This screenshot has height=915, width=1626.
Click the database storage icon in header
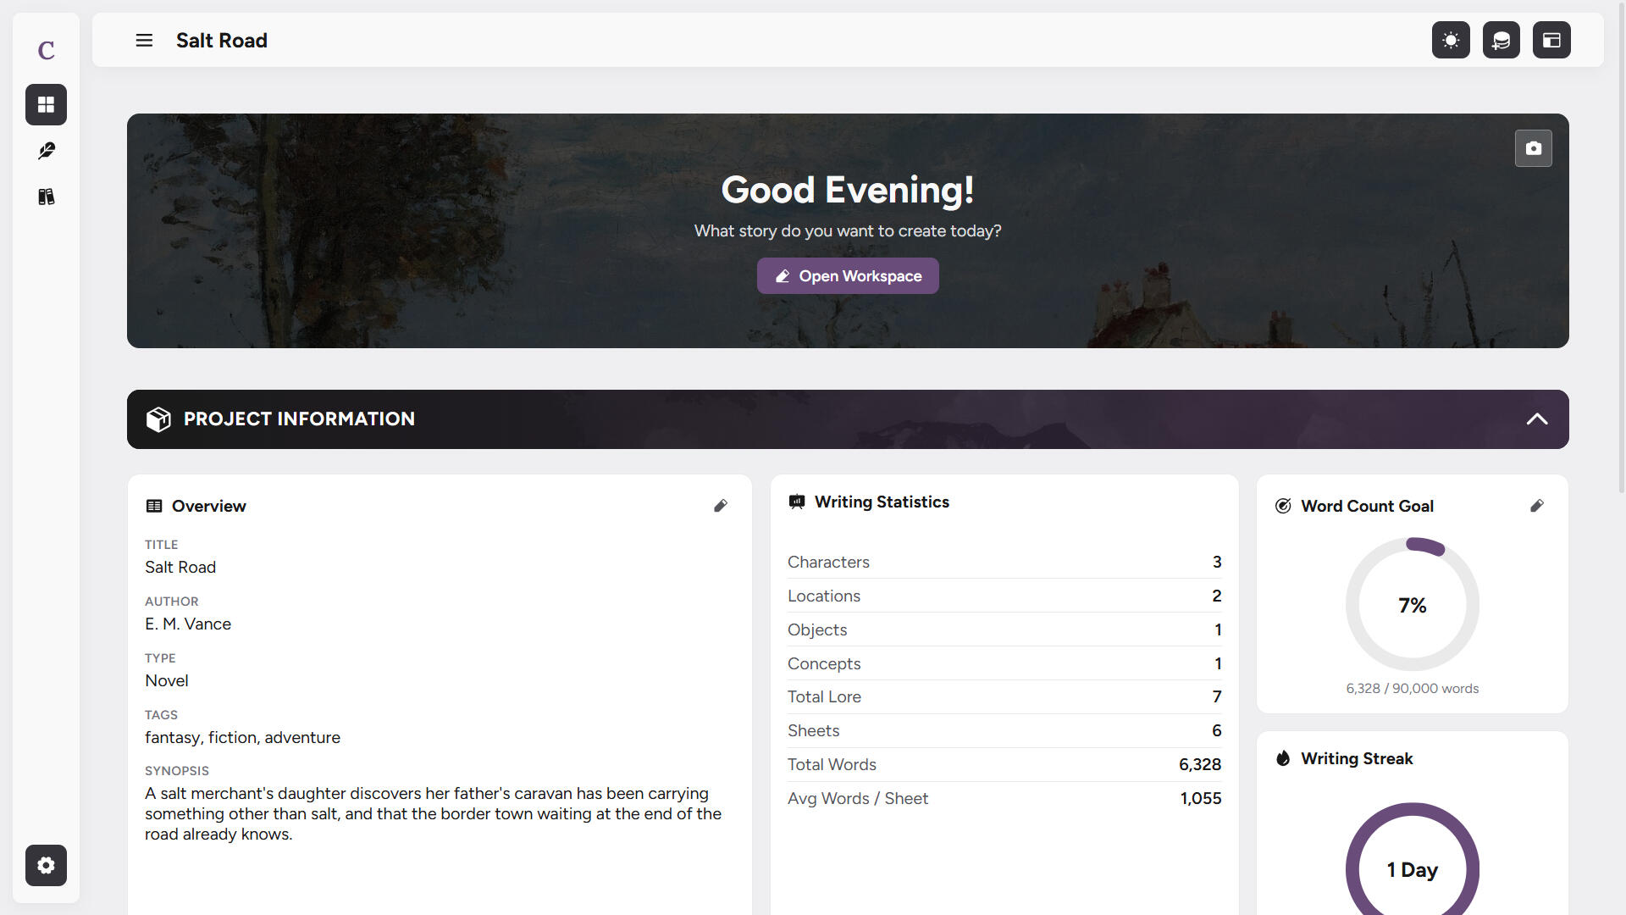tap(1501, 40)
